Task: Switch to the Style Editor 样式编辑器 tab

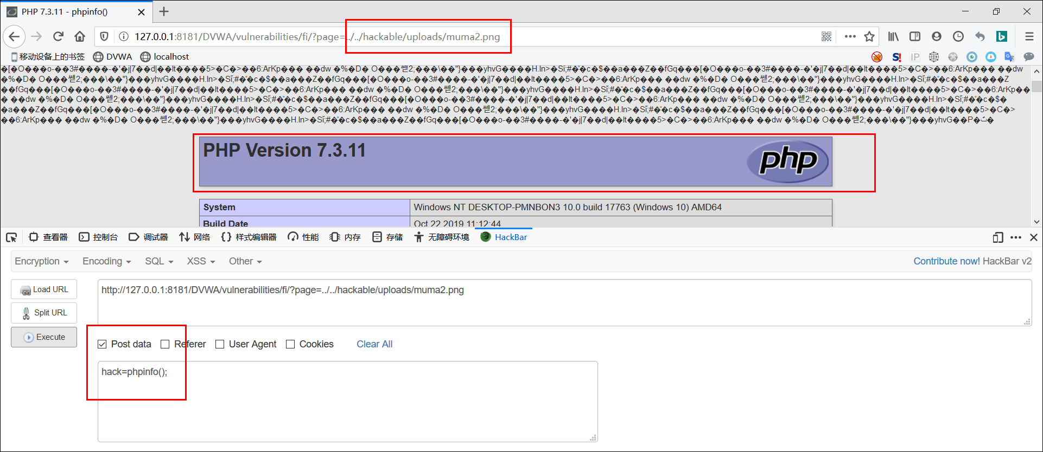Action: (x=249, y=237)
